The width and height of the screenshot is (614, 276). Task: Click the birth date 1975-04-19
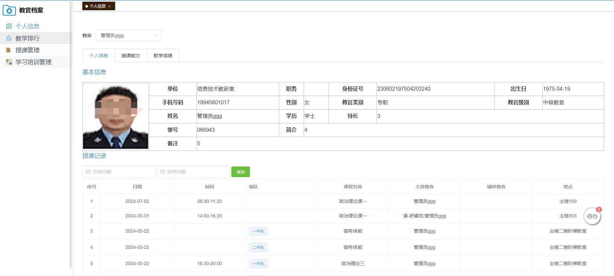coord(557,89)
